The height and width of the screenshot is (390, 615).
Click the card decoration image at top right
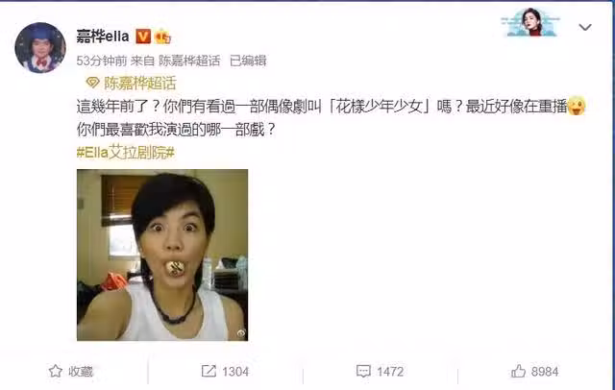click(530, 22)
